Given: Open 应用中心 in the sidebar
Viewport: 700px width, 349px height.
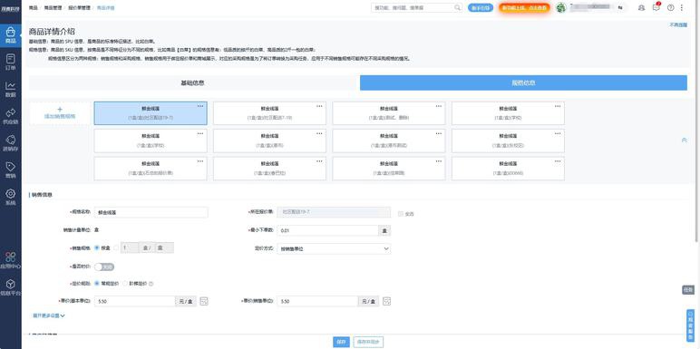Looking at the screenshot, I should pyautogui.click(x=11, y=261).
